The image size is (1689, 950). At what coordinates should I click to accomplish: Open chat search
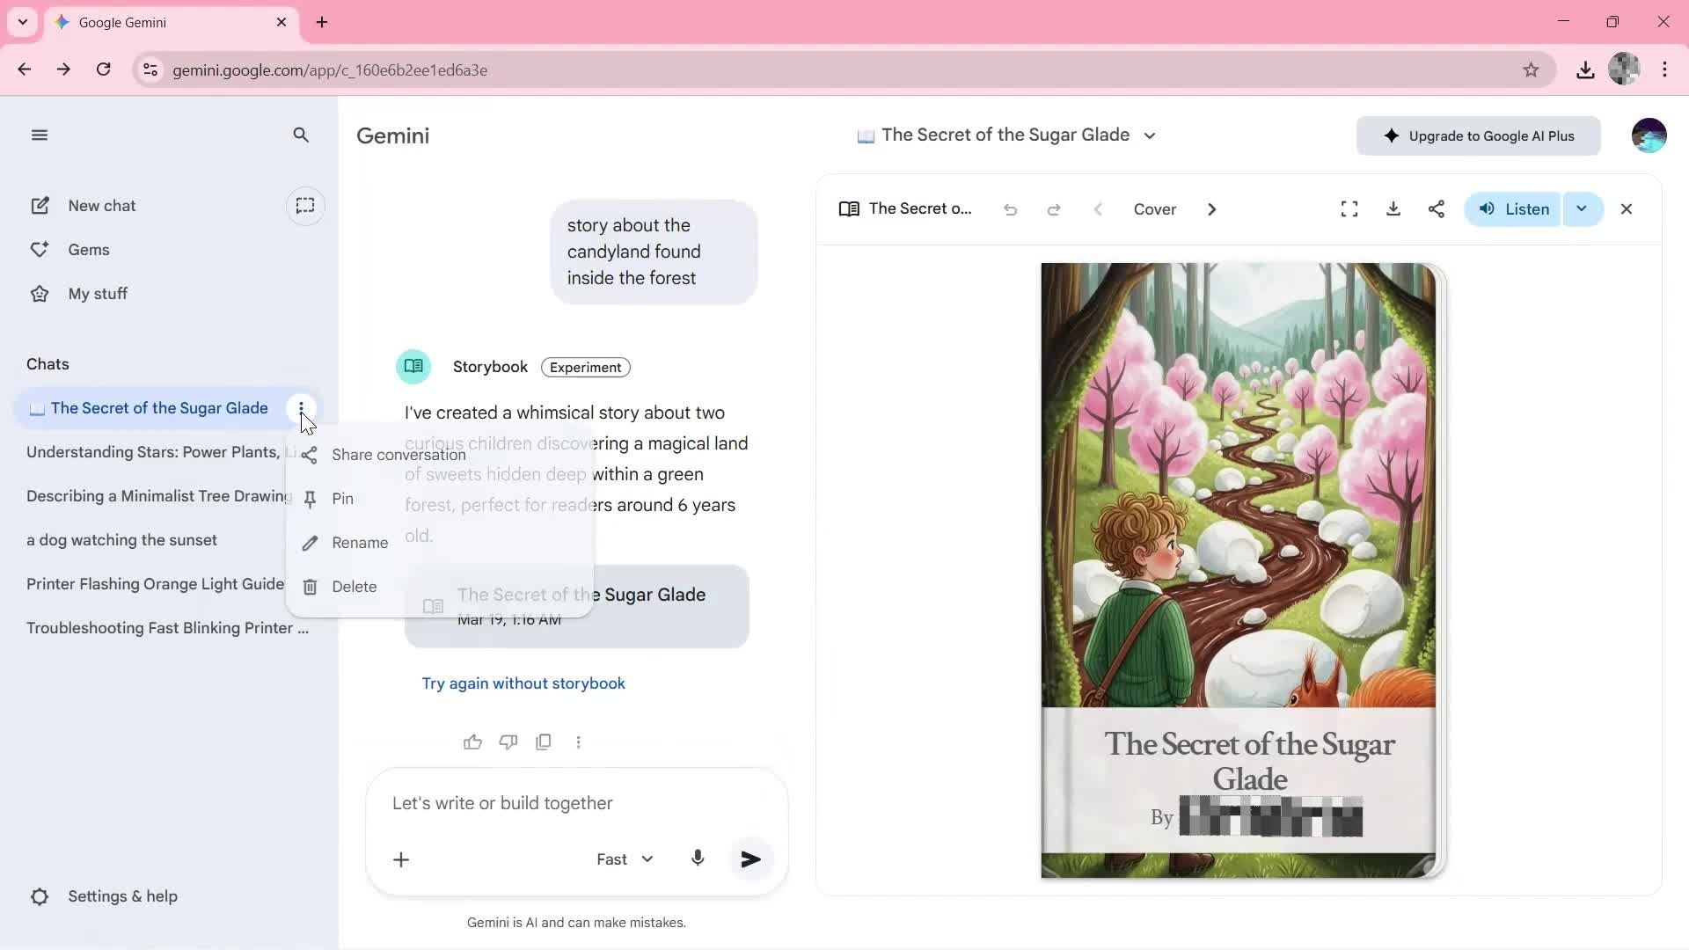301,135
